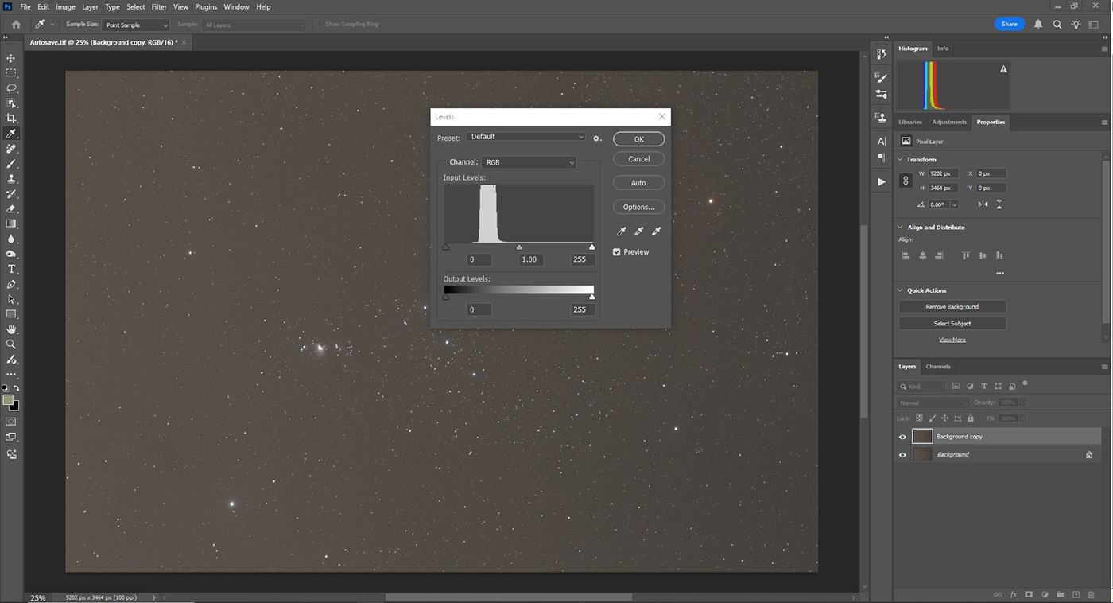Click the white input level field showing 255
1113x603 pixels.
[x=580, y=259]
